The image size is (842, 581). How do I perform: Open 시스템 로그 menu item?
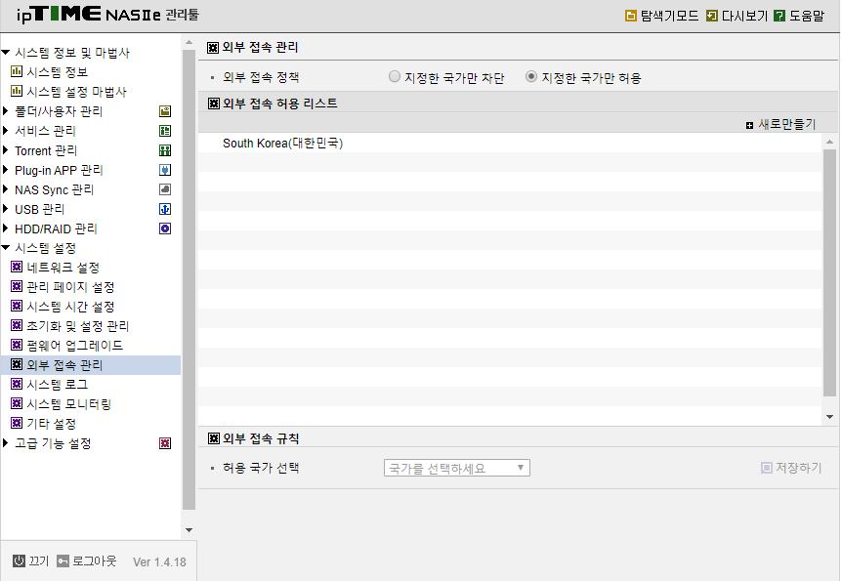tap(57, 385)
